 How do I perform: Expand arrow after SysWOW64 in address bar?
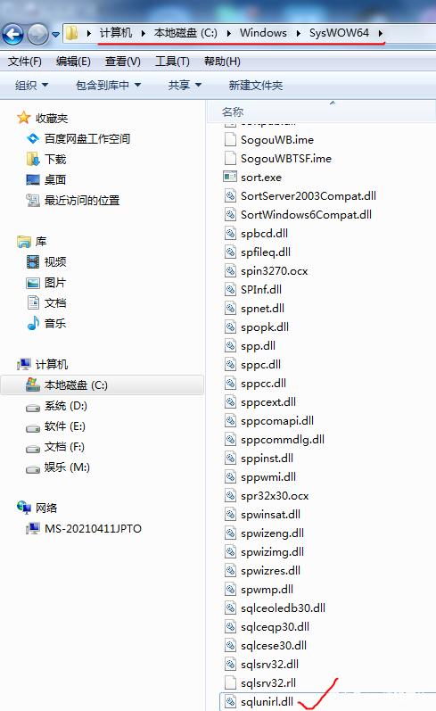[x=380, y=33]
